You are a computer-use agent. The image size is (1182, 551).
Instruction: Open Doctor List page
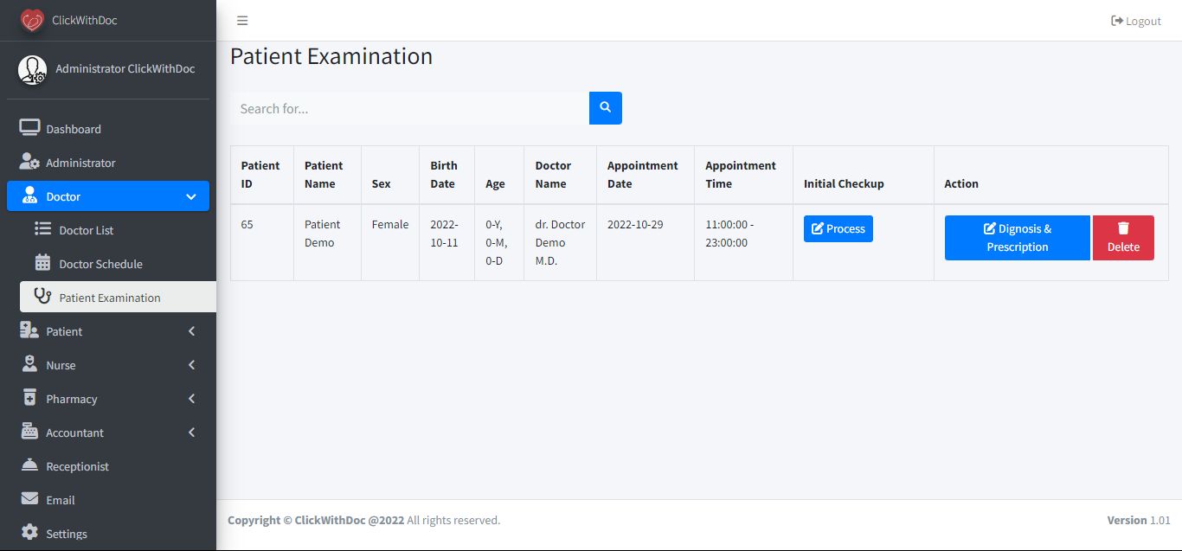[118, 229]
